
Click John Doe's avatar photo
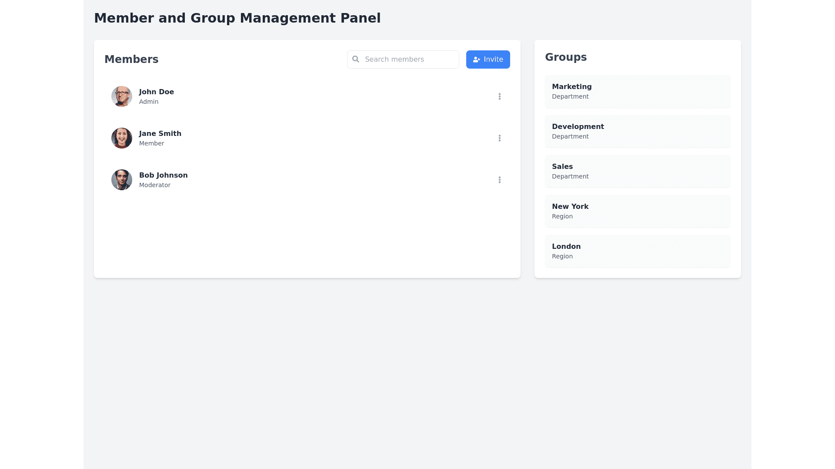point(121,96)
